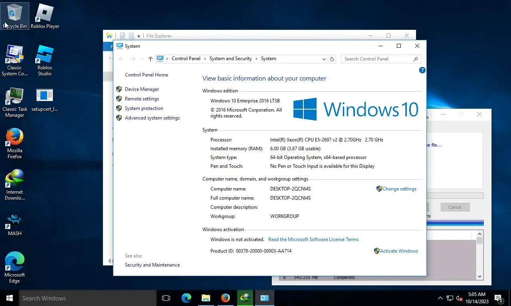
Task: Switch to Internet Download Manager on taskbar
Action: click(245, 298)
